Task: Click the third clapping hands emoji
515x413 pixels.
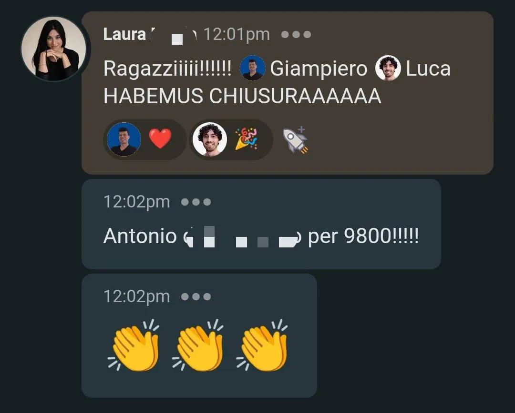Action: pyautogui.click(x=262, y=345)
